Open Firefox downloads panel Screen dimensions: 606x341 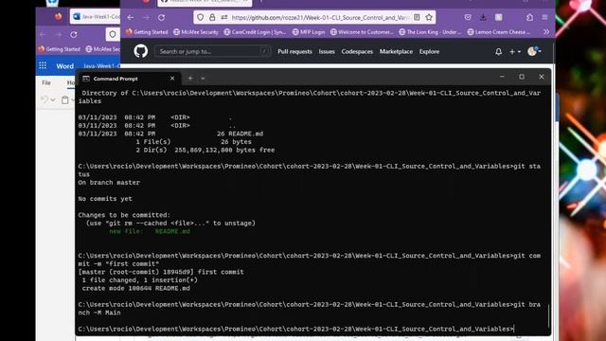(x=483, y=17)
